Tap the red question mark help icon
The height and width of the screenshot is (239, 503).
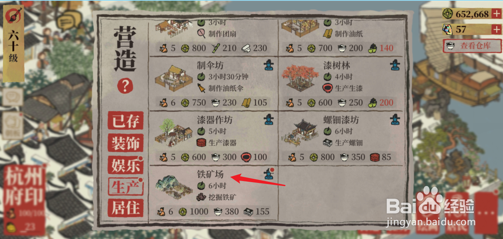click(125, 86)
